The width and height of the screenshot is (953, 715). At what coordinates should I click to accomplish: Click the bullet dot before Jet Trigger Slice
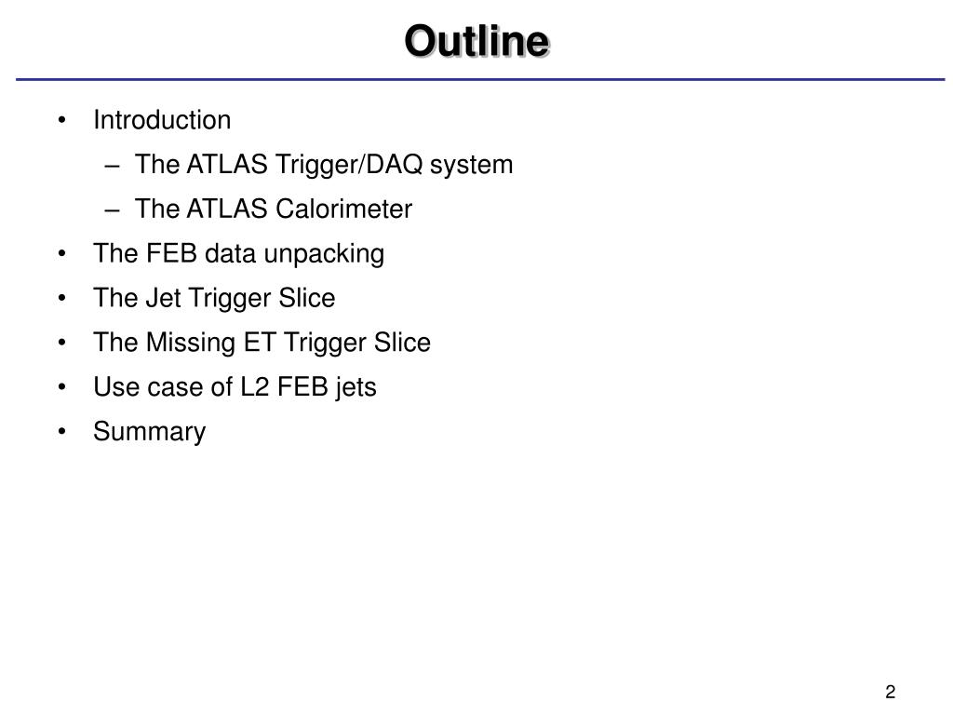point(61,300)
